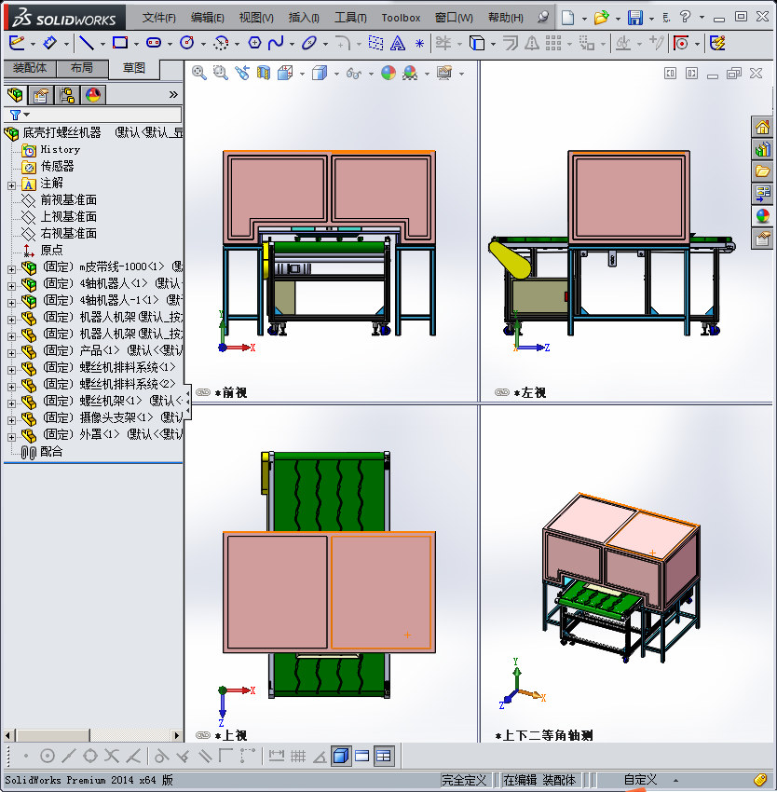777x792 pixels.
Task: Expand the m皮带线-1000<1> component
Action: coord(11,269)
